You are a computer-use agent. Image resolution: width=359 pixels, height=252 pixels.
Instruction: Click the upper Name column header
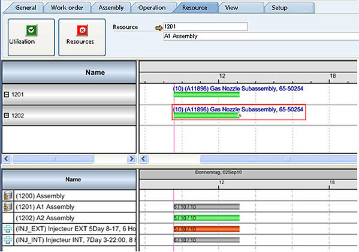(69, 72)
